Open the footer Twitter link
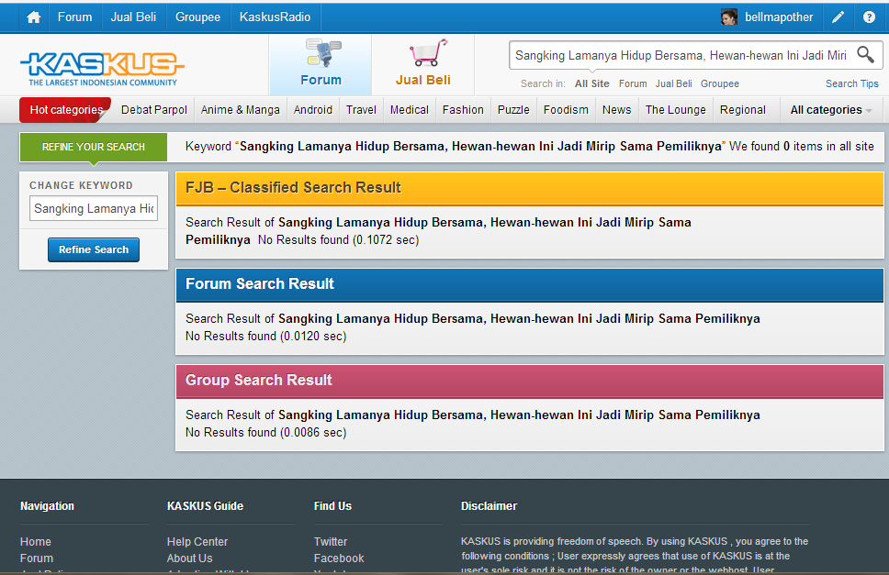Screen dimensions: 889x575 pyautogui.click(x=331, y=542)
